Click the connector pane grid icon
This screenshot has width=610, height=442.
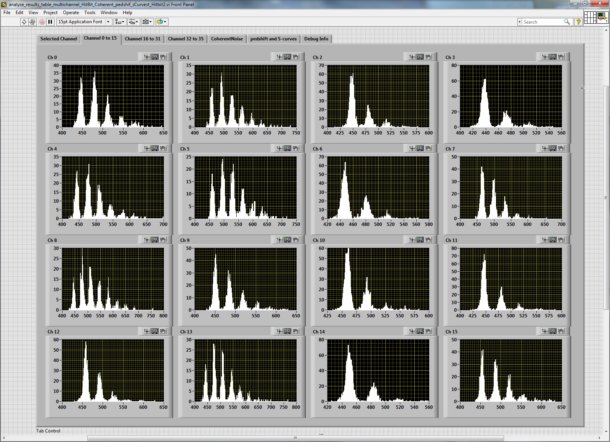pyautogui.click(x=590, y=18)
